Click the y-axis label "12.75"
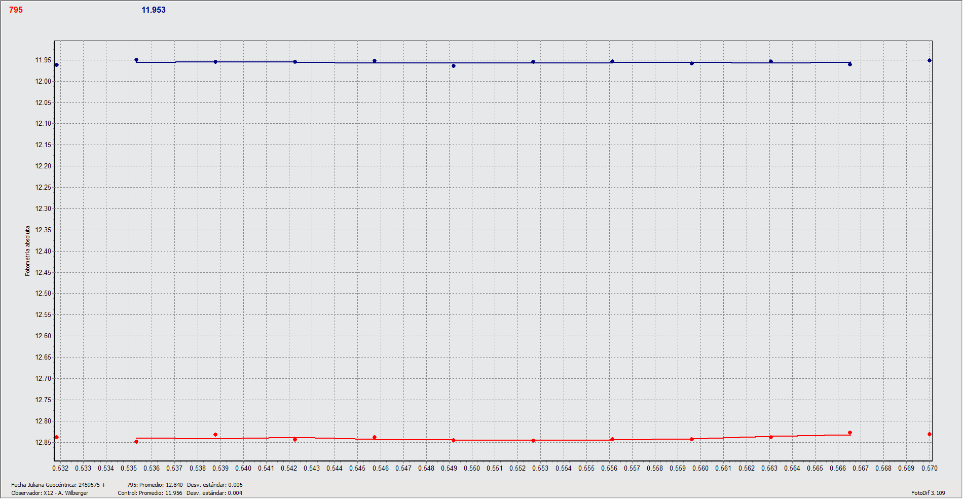Image resolution: width=963 pixels, height=499 pixels. 43,400
